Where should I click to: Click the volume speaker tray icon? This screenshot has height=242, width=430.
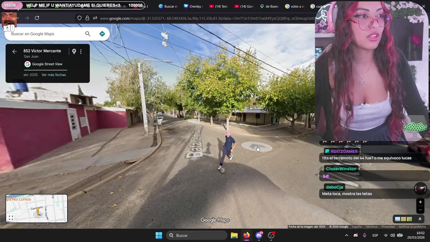pyautogui.click(x=392, y=235)
